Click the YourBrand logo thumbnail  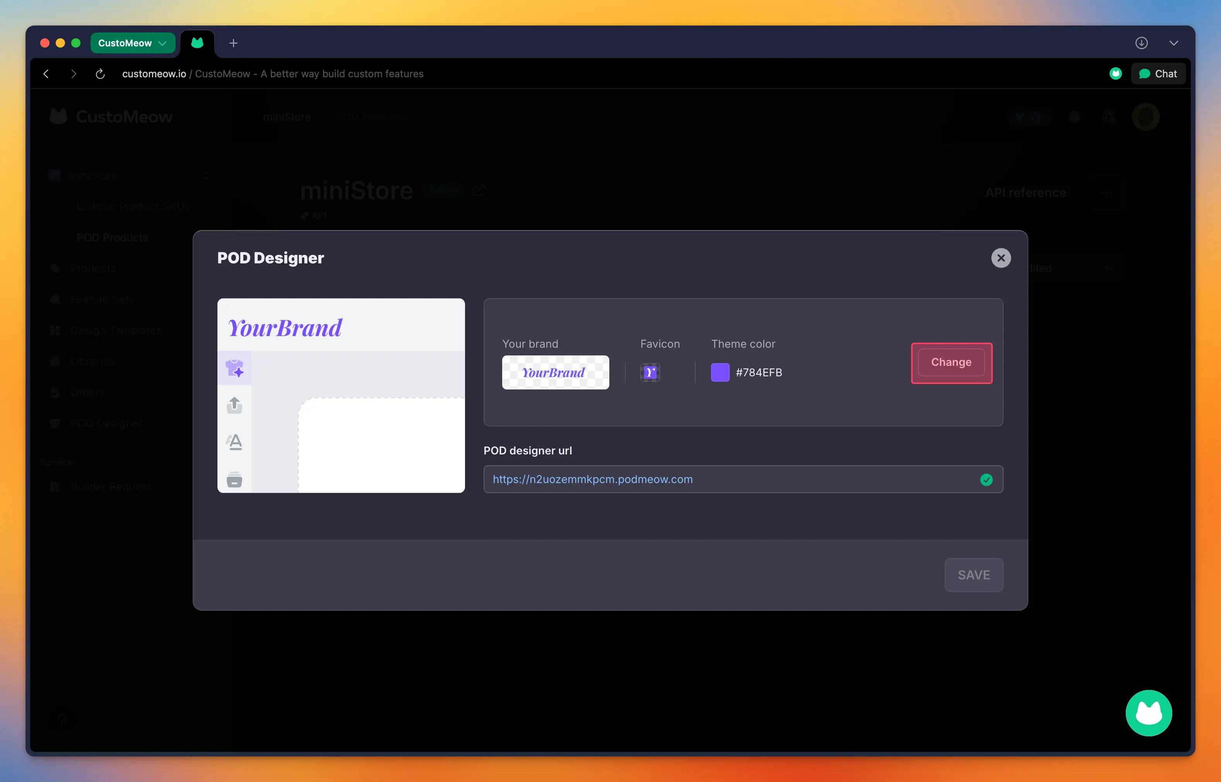click(555, 372)
